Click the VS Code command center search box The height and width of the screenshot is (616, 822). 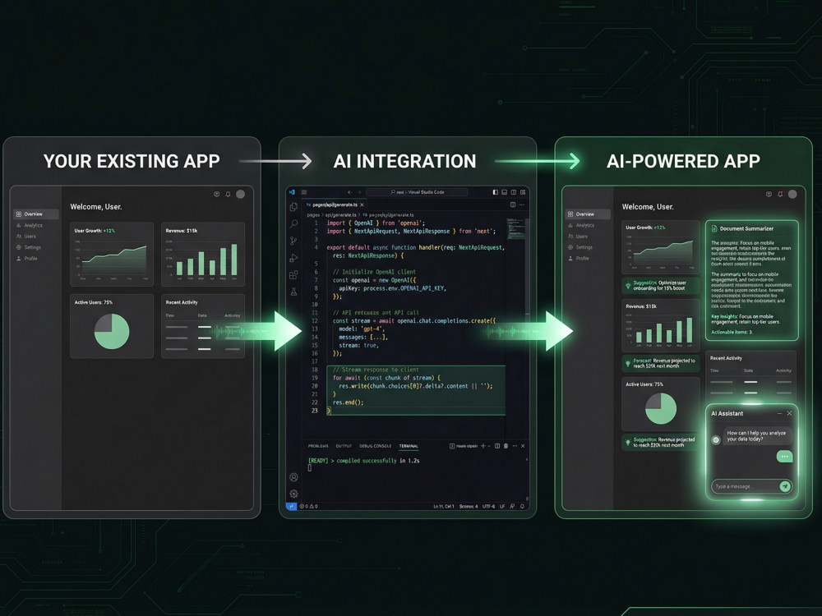(x=417, y=192)
